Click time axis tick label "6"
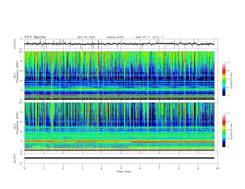Viewport: 245px width, 189px height. coord(140,168)
